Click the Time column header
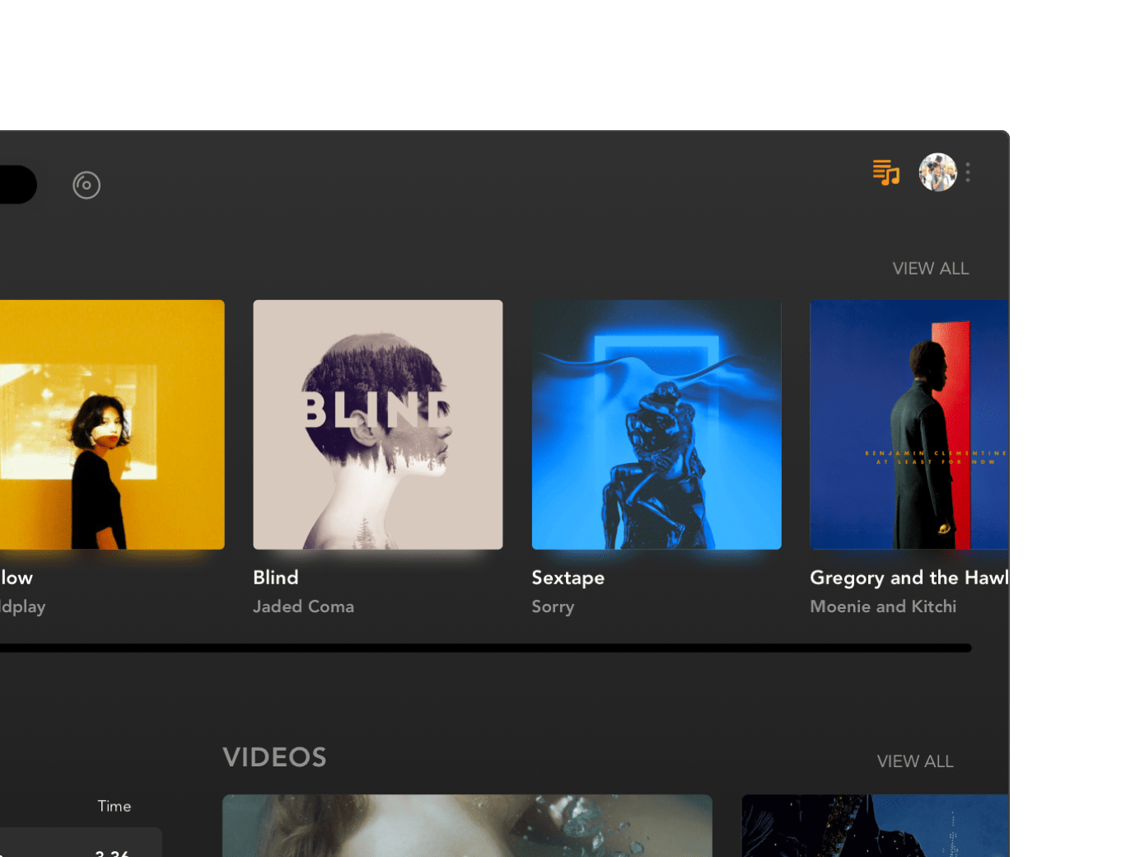 tap(114, 806)
